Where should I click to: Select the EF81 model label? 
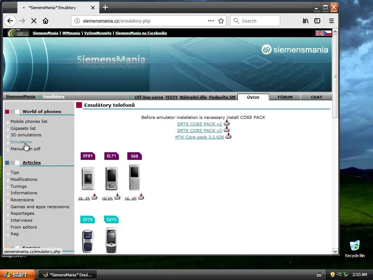[x=88, y=156]
